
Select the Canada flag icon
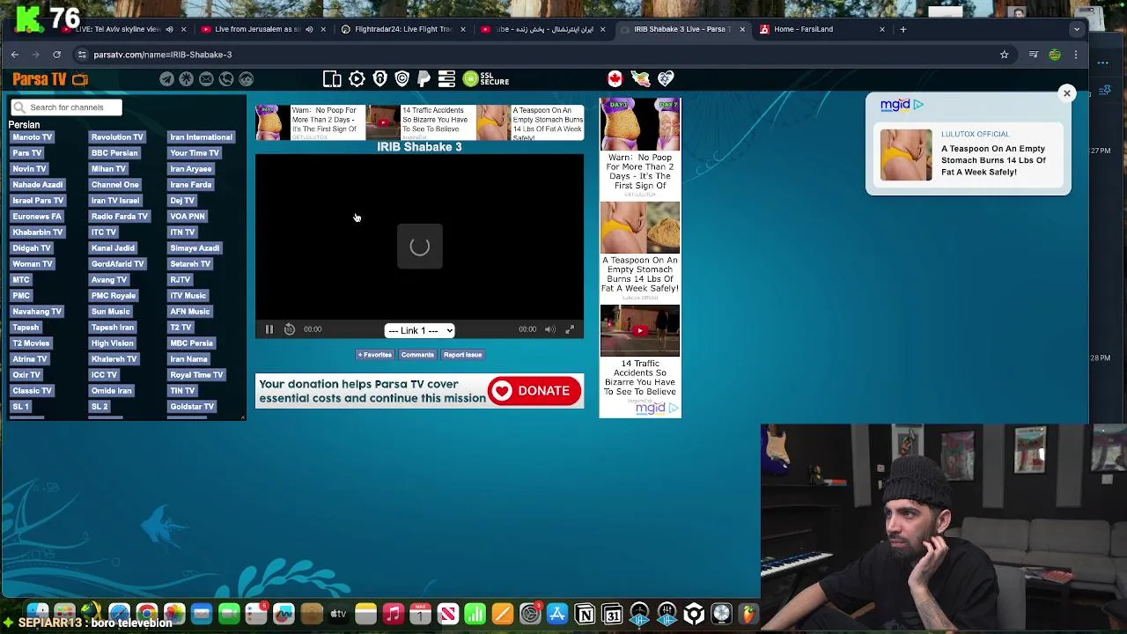(x=615, y=79)
